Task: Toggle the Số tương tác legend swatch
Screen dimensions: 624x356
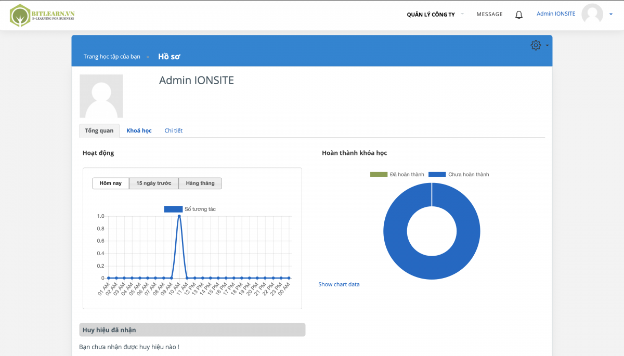Action: tap(173, 209)
